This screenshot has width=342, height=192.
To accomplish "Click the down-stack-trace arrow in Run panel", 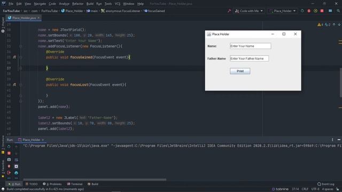I will click(x=16, y=153).
